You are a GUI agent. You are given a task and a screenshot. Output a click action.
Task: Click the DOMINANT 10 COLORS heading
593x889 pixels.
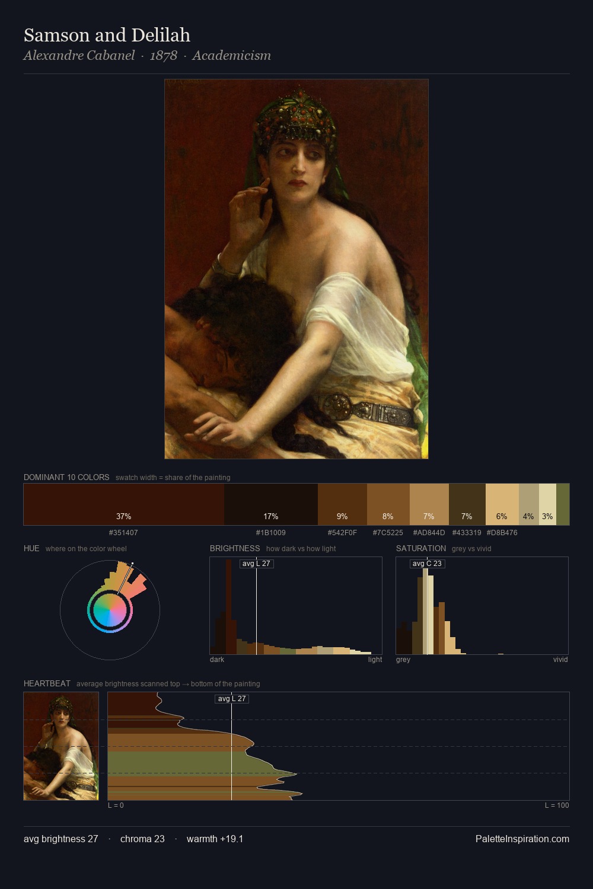point(66,477)
